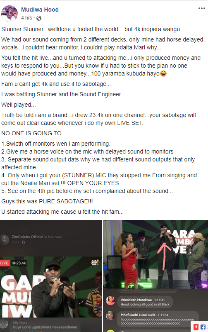The image size is (208, 332).
Task: Open the 4 hrs post timestamp
Action: (26, 18)
